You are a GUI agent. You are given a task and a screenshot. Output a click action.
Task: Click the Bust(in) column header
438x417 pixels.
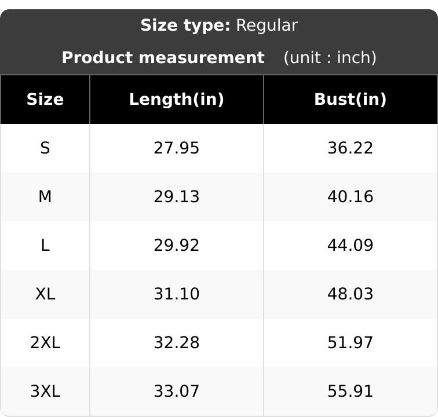pos(351,100)
